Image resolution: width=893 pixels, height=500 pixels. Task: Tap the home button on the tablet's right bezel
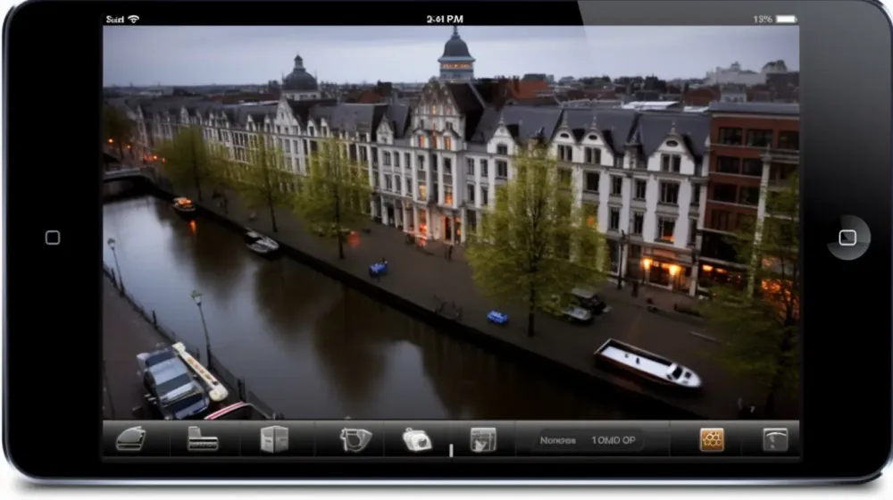[847, 237]
